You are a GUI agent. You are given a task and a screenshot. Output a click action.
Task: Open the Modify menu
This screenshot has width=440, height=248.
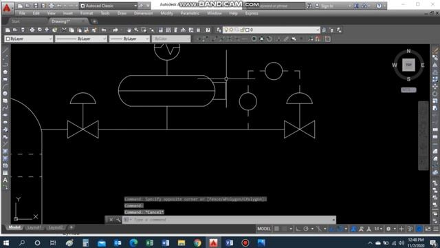coord(166,13)
